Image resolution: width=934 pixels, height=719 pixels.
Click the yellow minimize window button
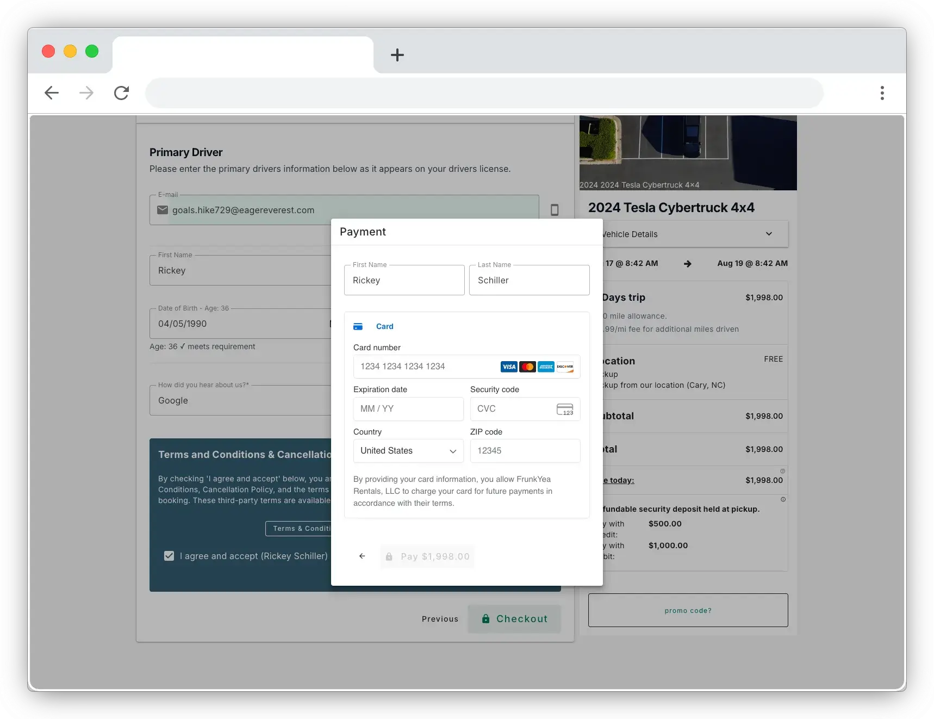[x=70, y=51]
